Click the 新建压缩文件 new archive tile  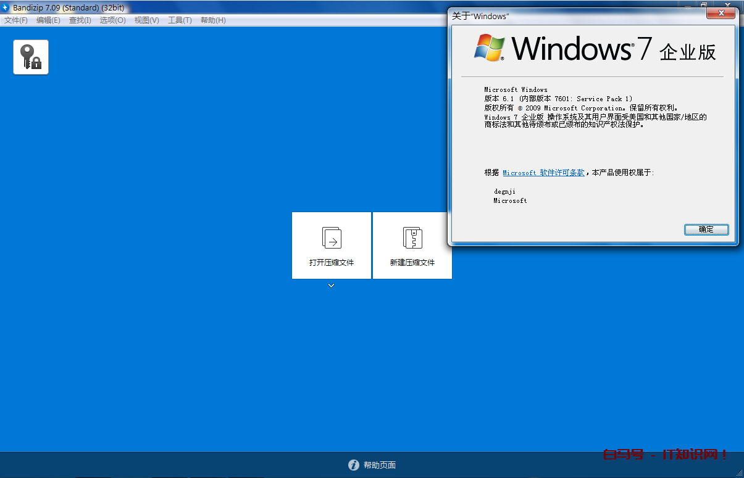(412, 245)
